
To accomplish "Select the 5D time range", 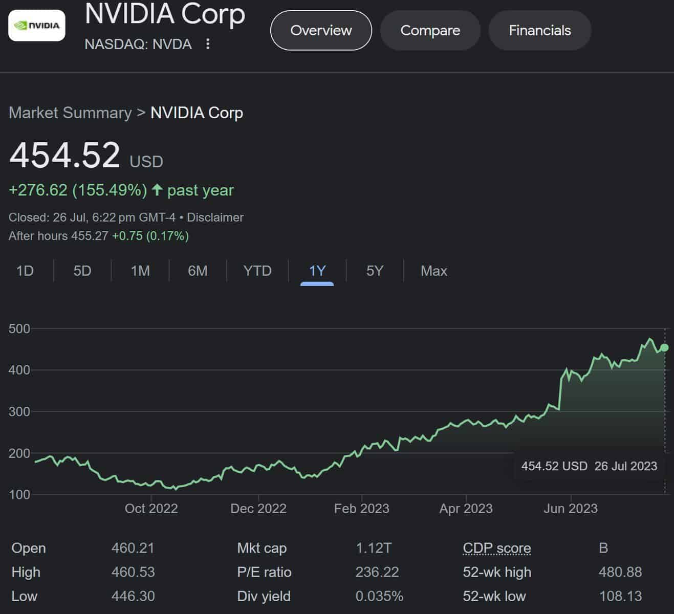I will coord(82,271).
